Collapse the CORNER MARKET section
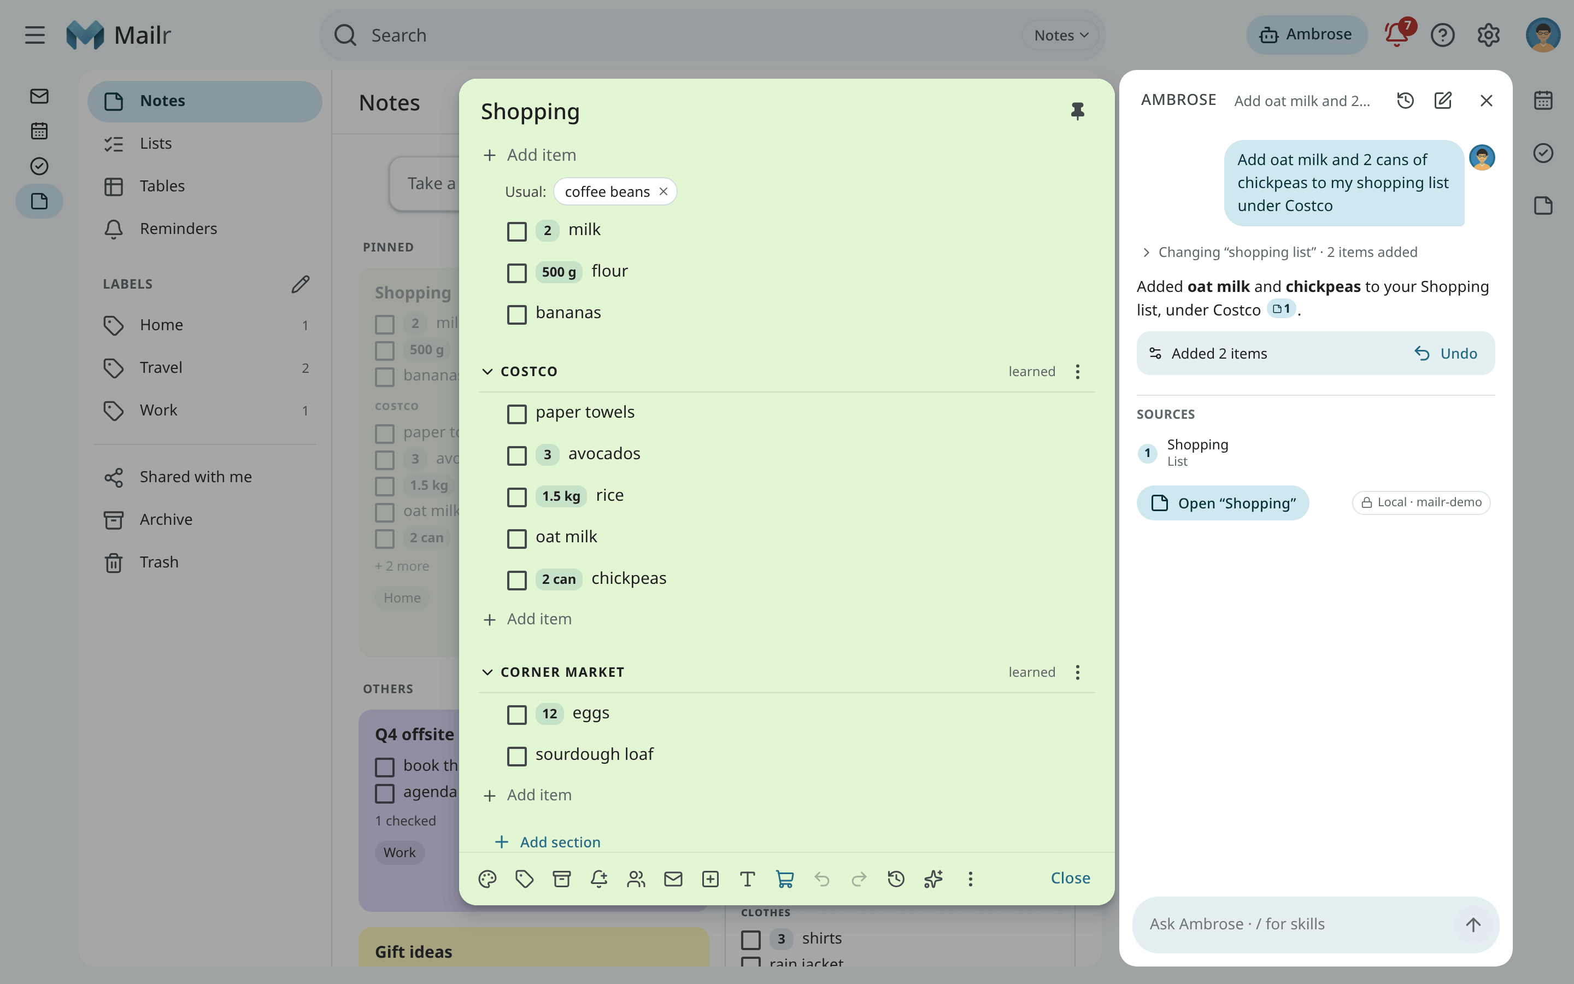 pos(487,672)
